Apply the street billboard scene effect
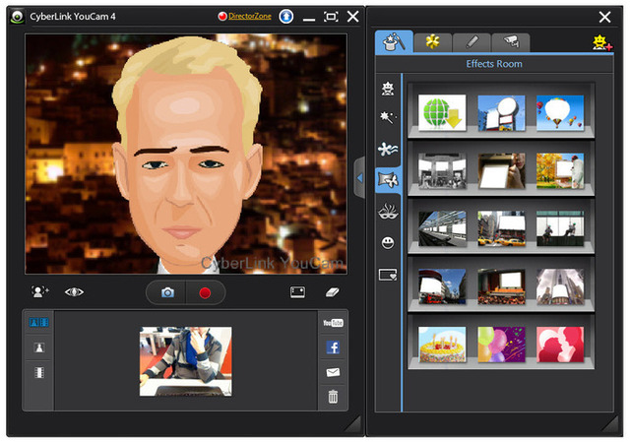The width and height of the screenshot is (630, 442). [501, 113]
